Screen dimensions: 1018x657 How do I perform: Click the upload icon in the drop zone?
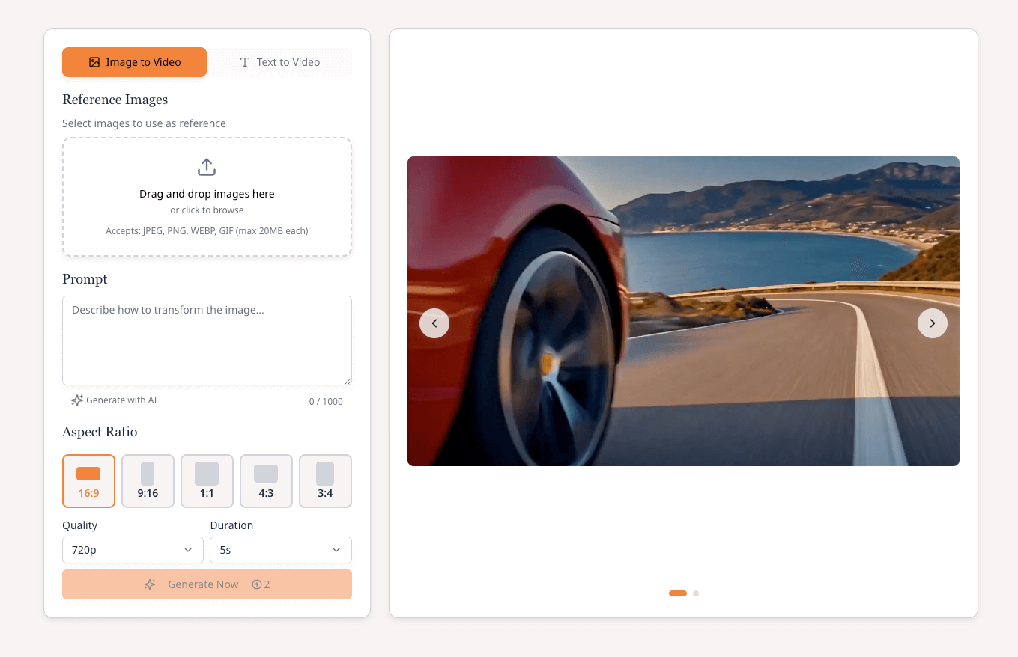pyautogui.click(x=207, y=167)
